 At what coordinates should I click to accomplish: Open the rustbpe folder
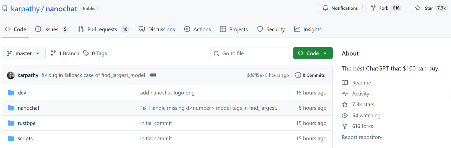point(27,123)
